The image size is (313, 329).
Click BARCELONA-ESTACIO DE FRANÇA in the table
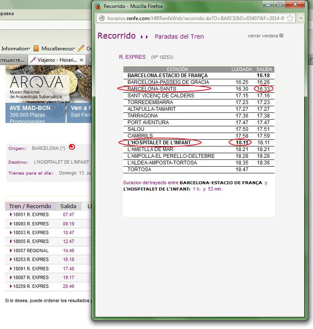(167, 76)
